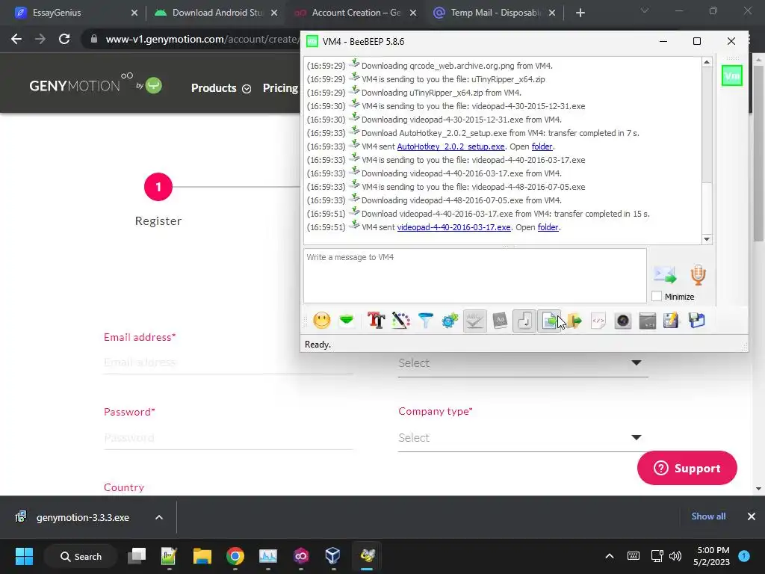
Task: Click the blue floppy disks icon
Action: point(697,321)
